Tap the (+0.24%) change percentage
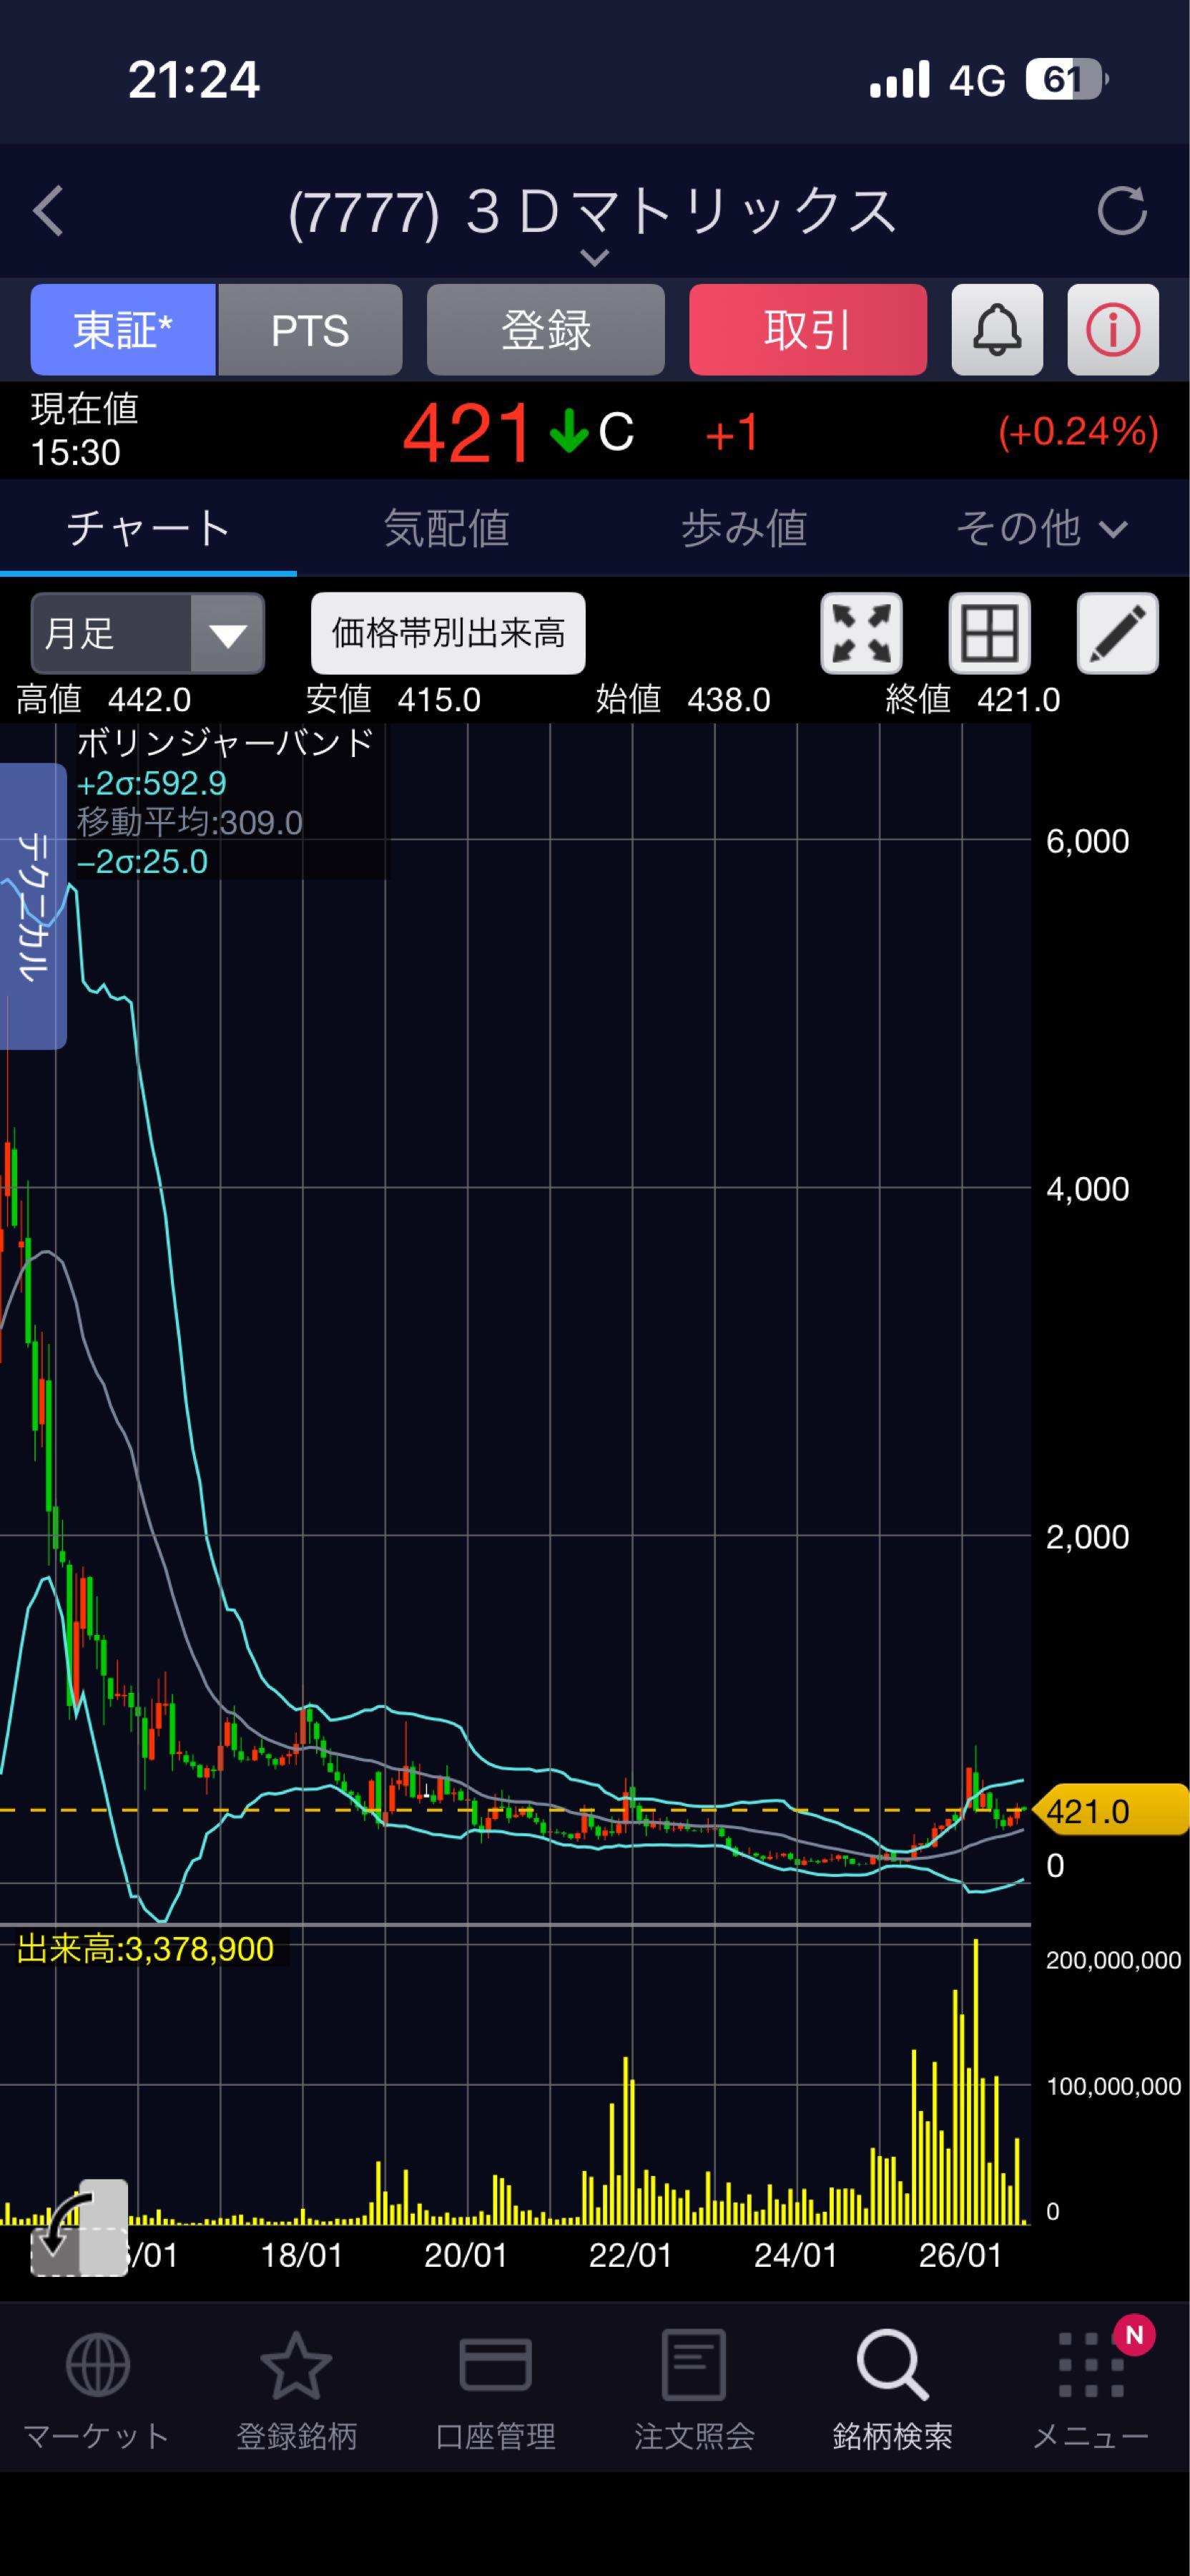Viewport: 1190px width, 2576px height. [x=1078, y=432]
